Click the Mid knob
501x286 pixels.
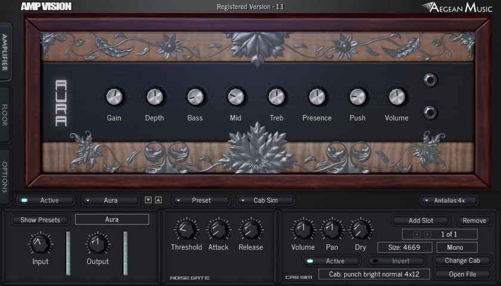(236, 97)
